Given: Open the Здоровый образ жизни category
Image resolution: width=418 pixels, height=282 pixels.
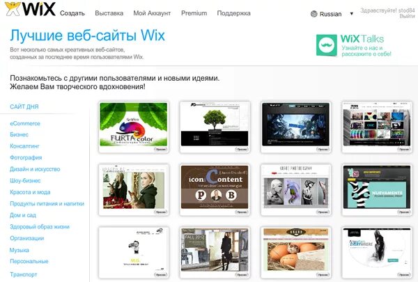Looking at the screenshot, I should (x=40, y=227).
